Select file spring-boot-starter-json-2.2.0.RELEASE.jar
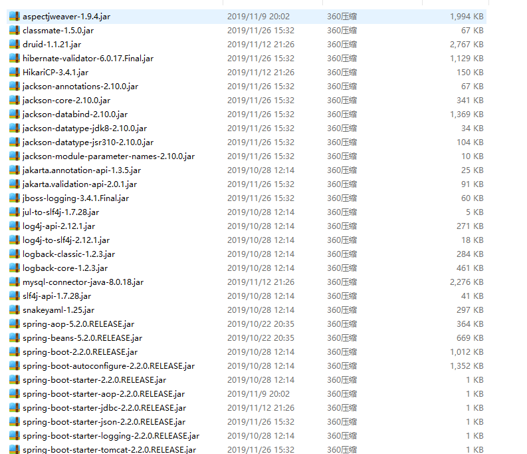This screenshot has height=454, width=527. coord(104,421)
